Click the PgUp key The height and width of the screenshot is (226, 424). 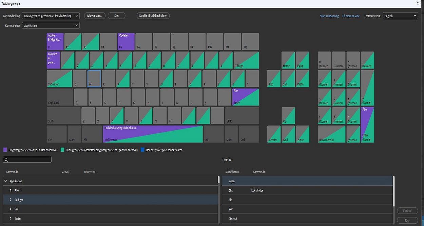click(302, 60)
